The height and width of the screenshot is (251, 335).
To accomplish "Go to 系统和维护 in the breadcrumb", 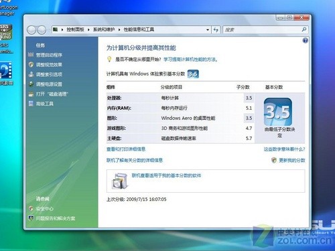I will click(104, 29).
